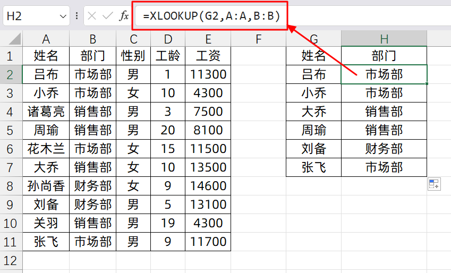This screenshot has width=451, height=273.
Task: Click cell G5 lookup name 周瑜
Action: [x=313, y=130]
